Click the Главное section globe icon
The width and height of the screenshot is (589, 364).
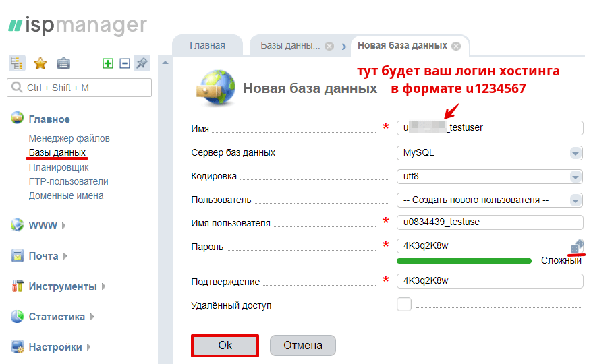pyautogui.click(x=17, y=117)
